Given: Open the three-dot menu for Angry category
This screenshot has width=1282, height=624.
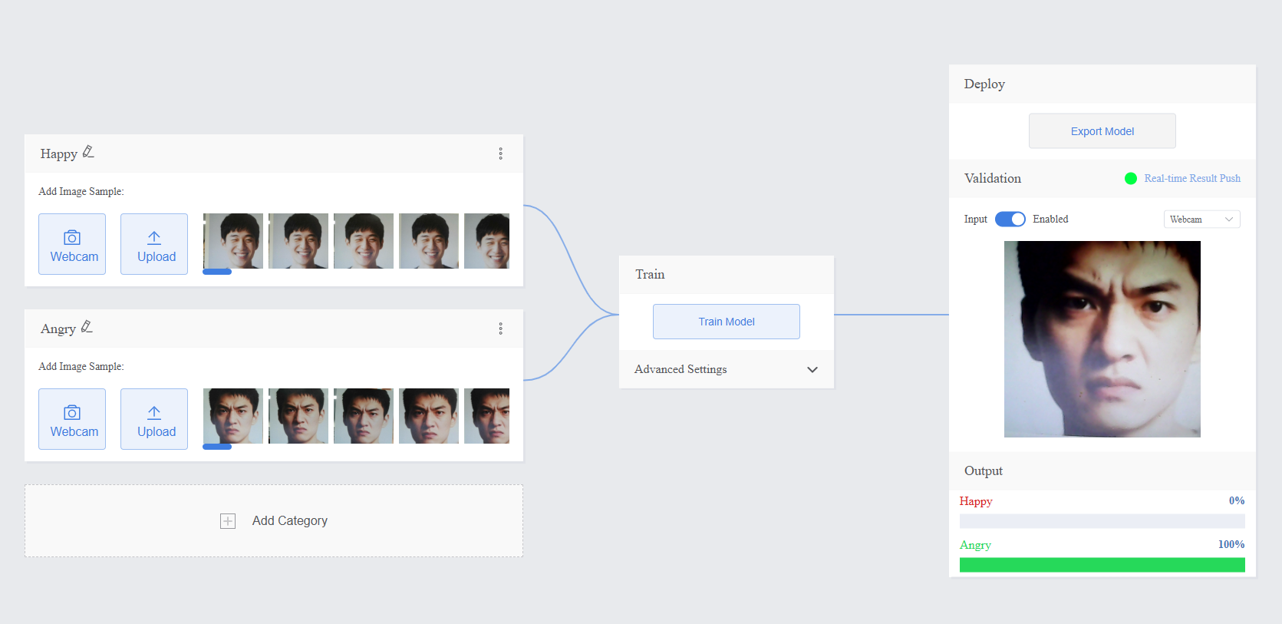Looking at the screenshot, I should tap(500, 329).
